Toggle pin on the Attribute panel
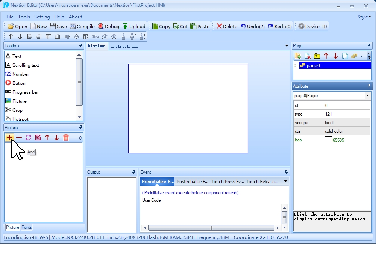Viewport: 376px width, 257px height. 369,86
